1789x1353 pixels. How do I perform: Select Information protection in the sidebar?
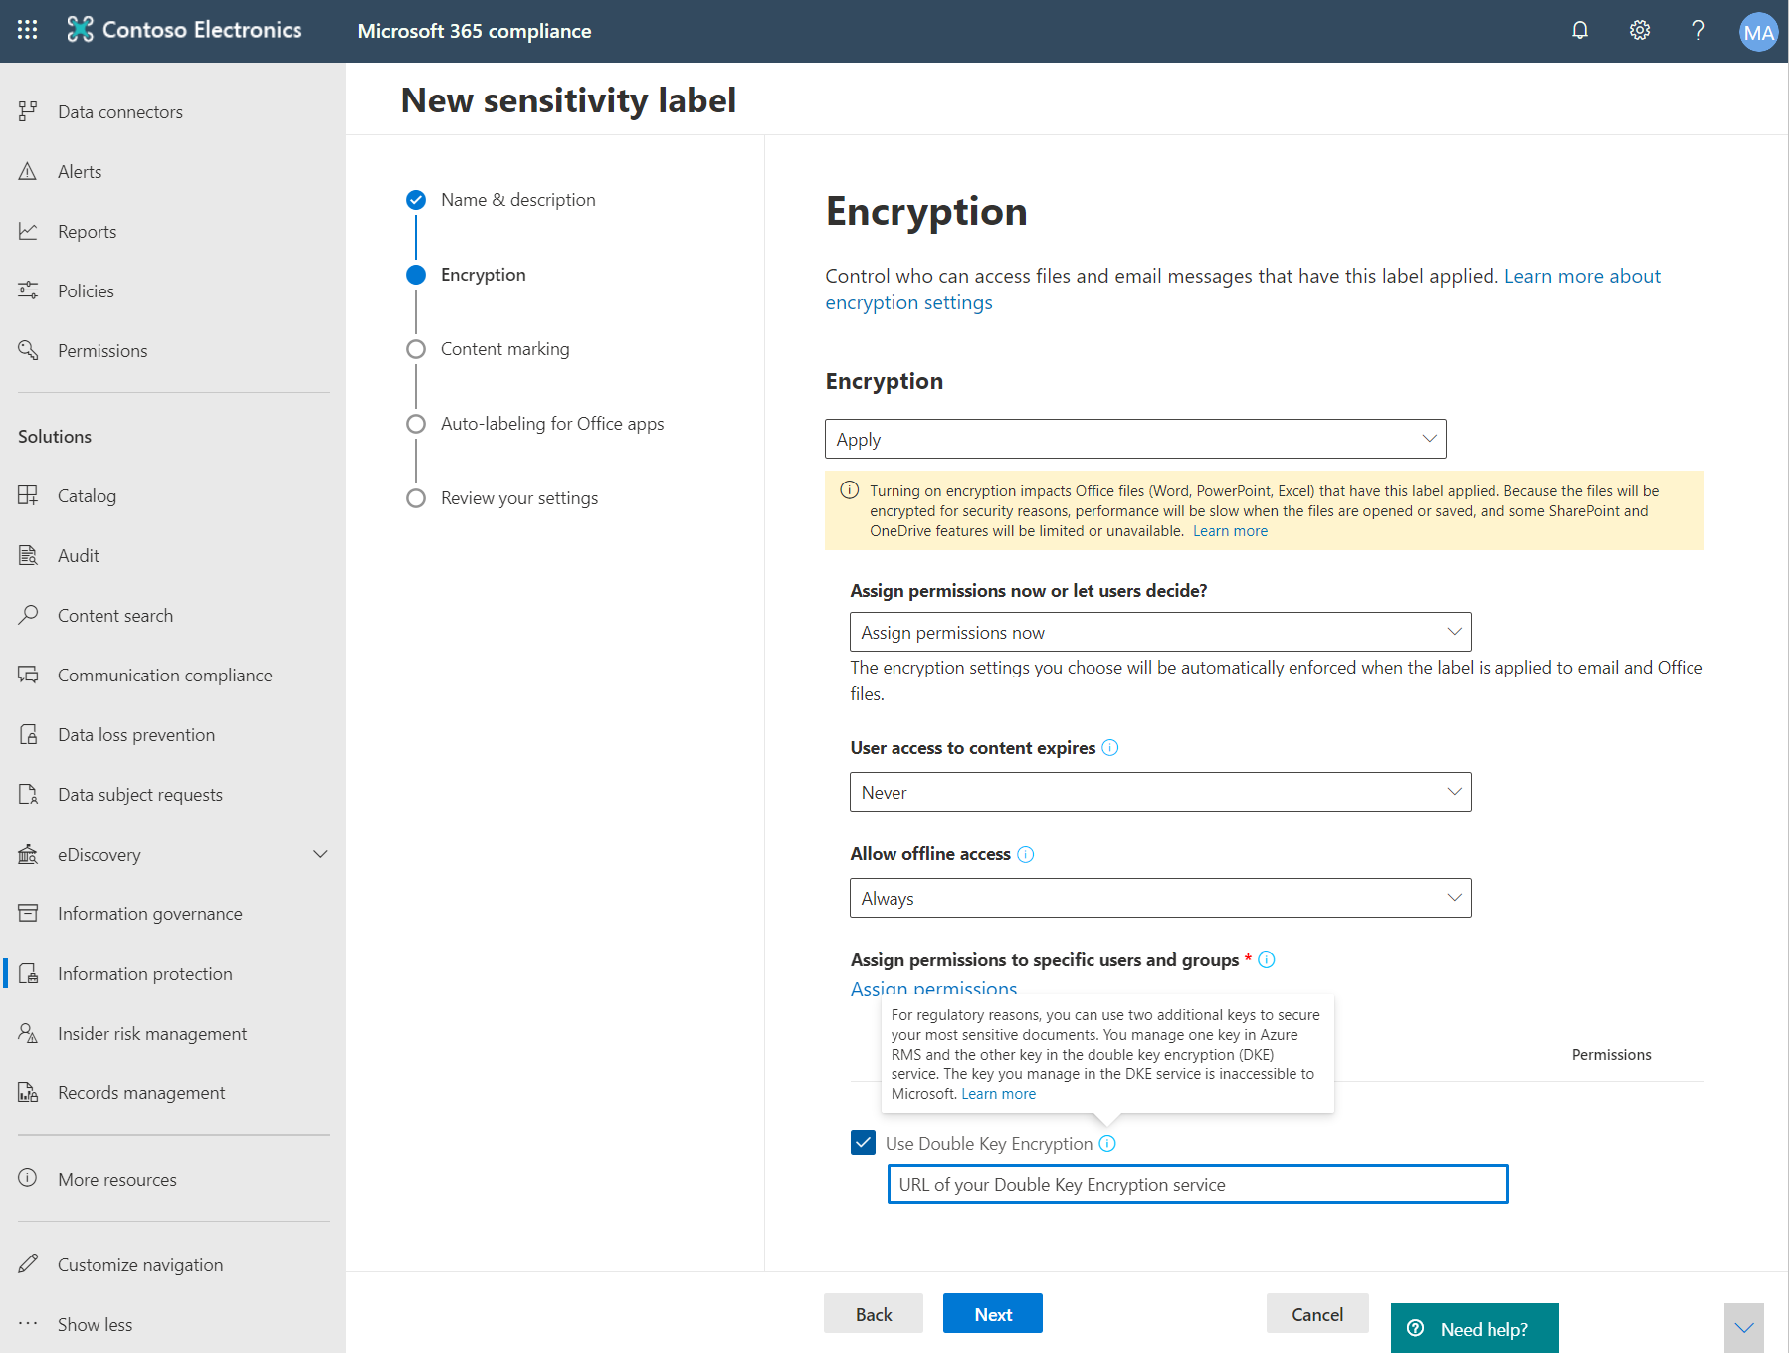144,973
